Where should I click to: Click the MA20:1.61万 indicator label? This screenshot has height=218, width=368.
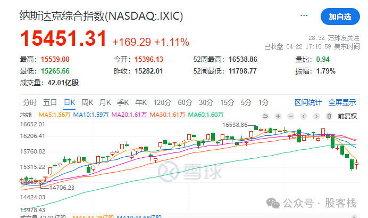[x=129, y=115]
